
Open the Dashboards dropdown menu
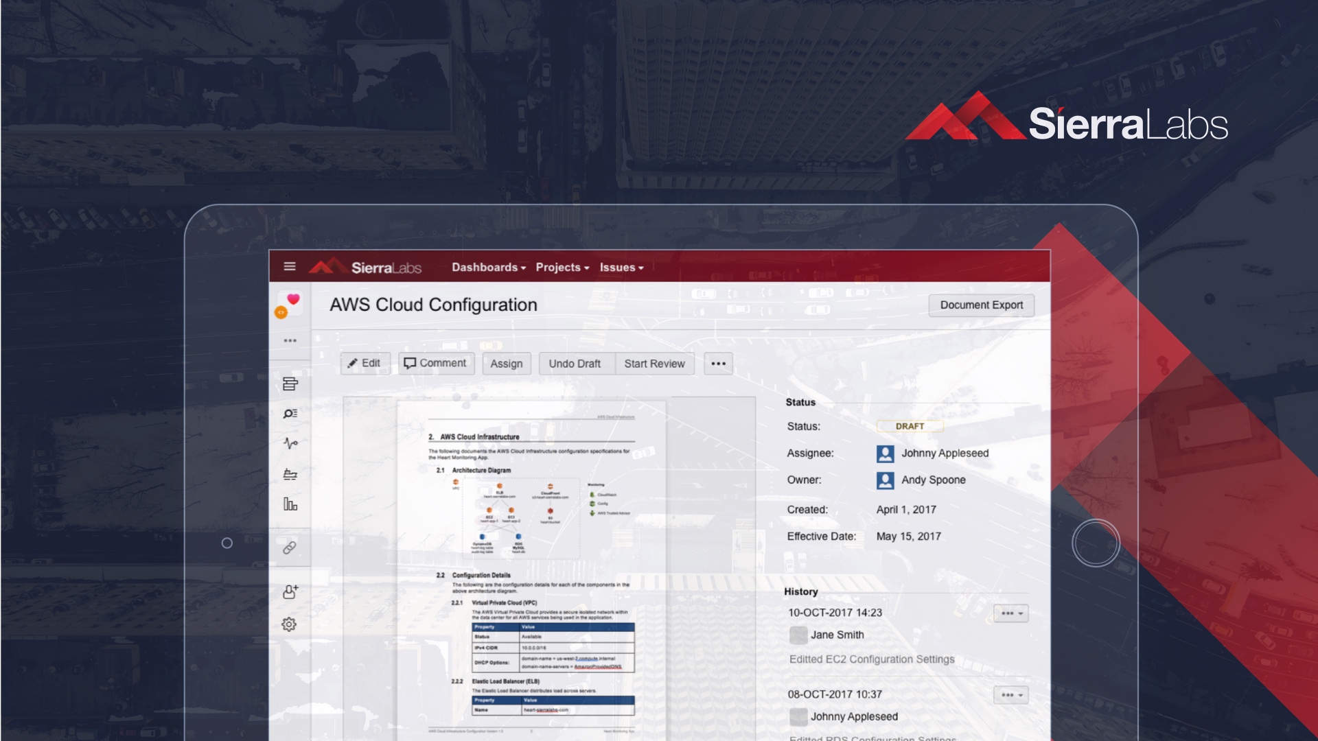(x=488, y=268)
